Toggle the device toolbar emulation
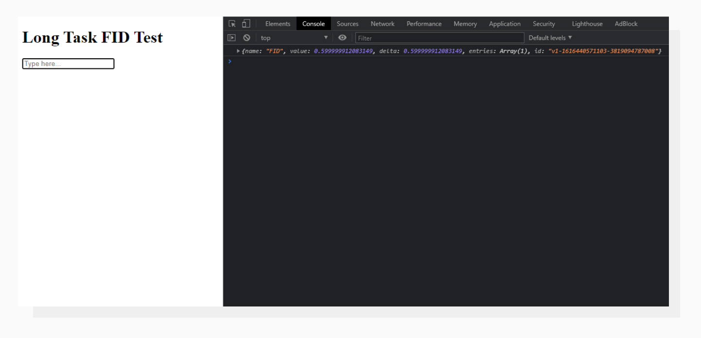Screen dimensions: 701x338 click(x=245, y=23)
